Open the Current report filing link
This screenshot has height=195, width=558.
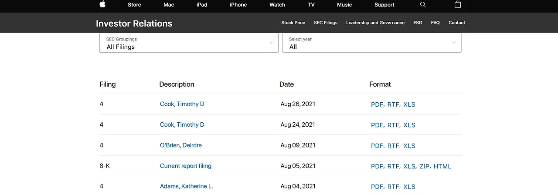(185, 166)
